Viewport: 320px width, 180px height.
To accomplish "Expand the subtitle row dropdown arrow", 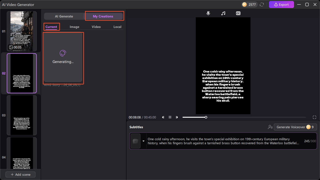I will pos(143,141).
